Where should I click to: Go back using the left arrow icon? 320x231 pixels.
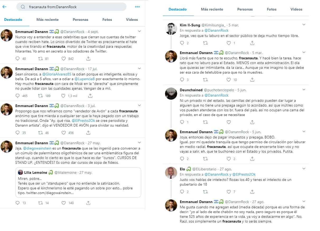[4, 7]
